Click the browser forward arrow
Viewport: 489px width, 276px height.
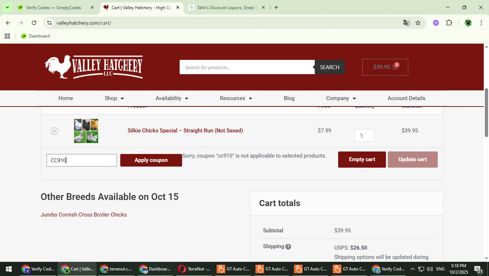21,23
